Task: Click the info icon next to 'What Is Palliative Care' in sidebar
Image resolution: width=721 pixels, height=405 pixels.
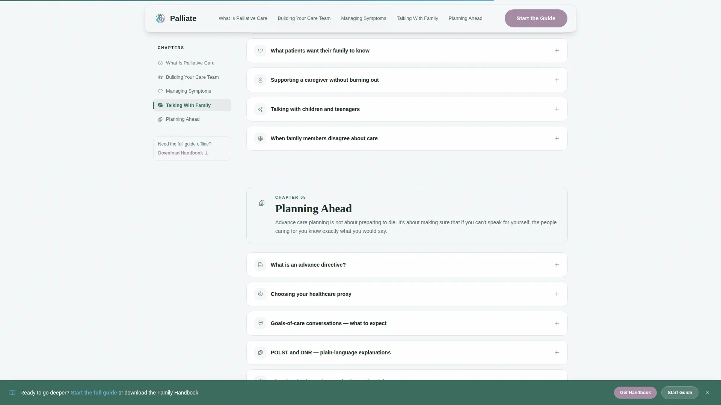Action: [x=160, y=63]
